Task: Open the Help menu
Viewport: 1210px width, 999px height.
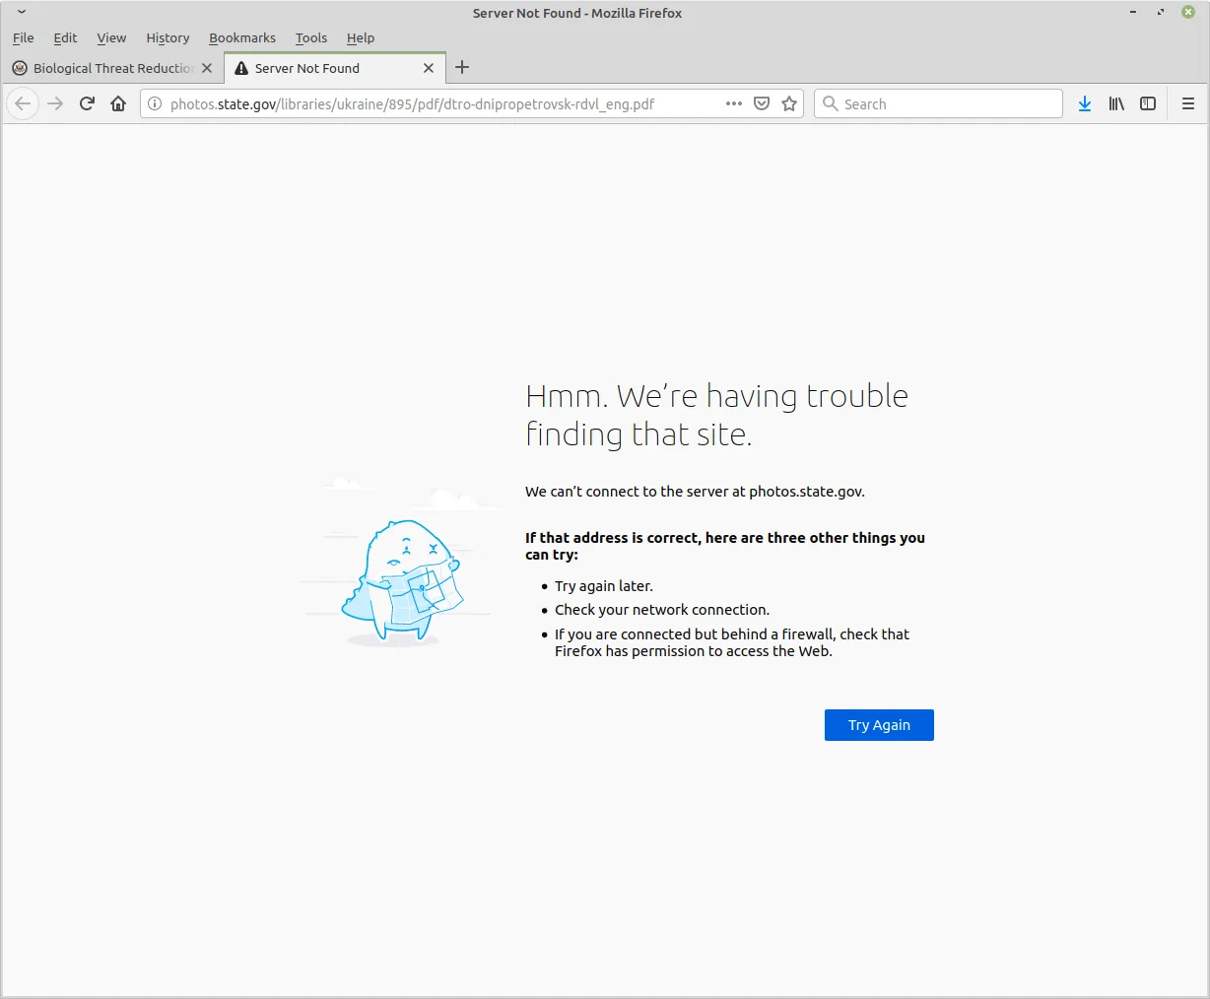Action: [361, 37]
